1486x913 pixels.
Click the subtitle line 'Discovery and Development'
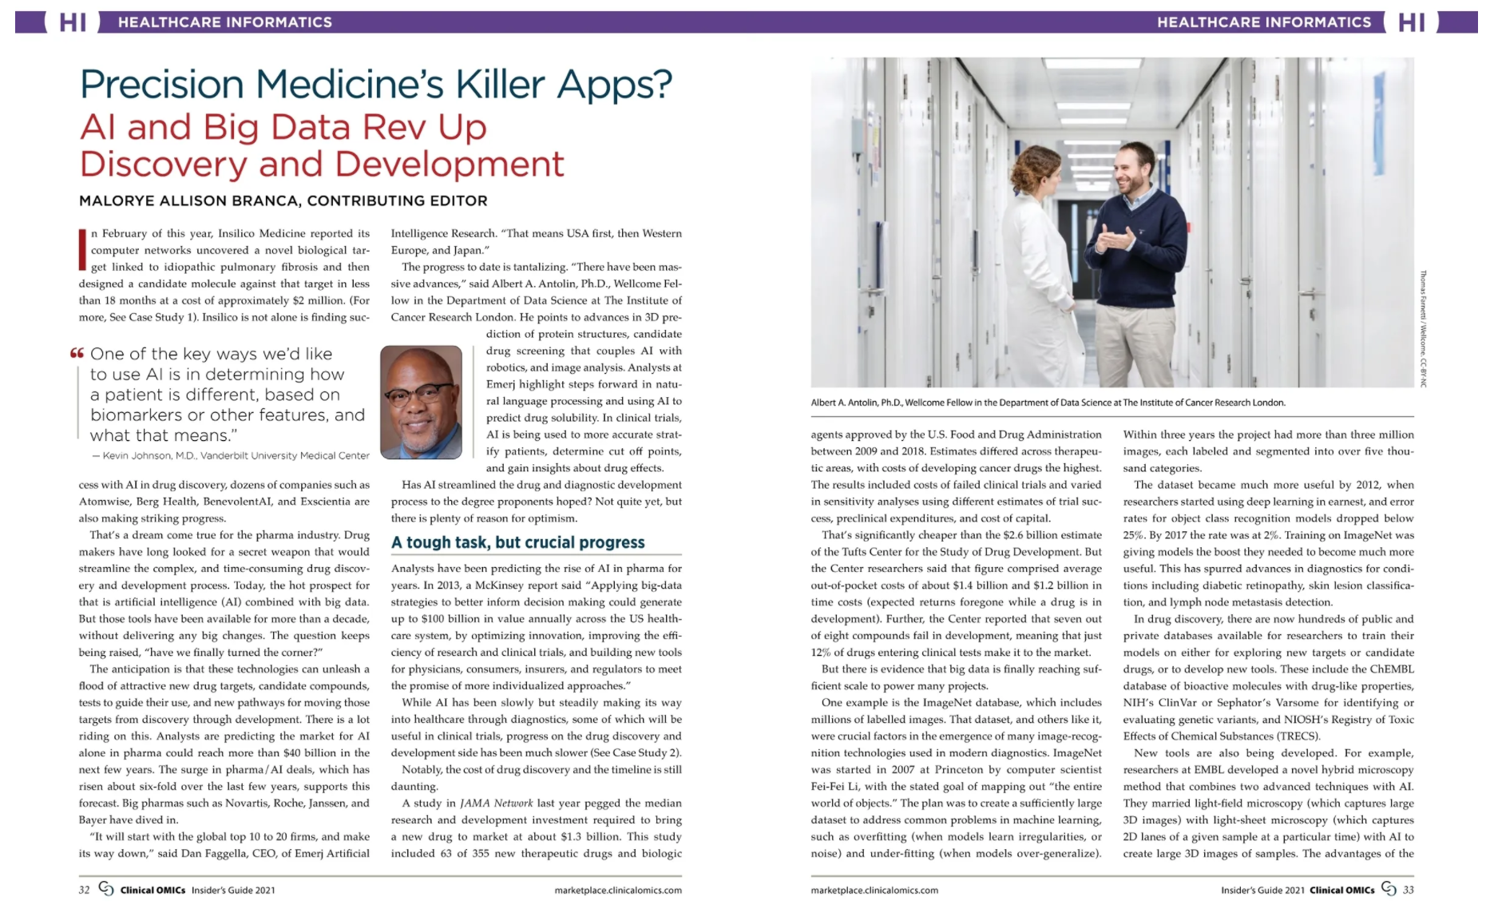tap(322, 164)
